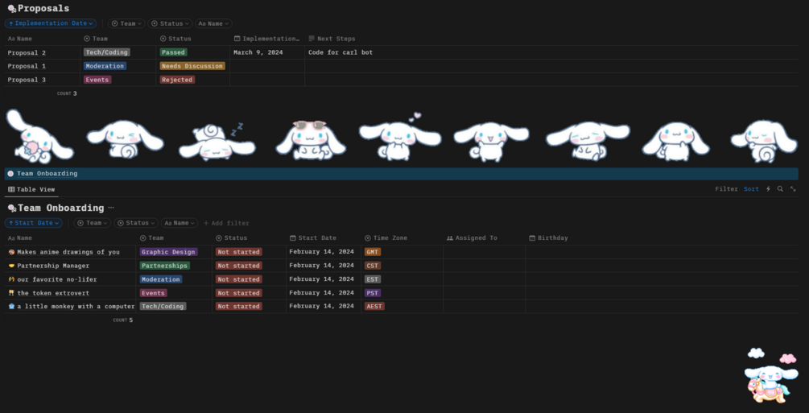Click the Partnership Manager handshake icon
809x413 pixels.
coord(11,266)
